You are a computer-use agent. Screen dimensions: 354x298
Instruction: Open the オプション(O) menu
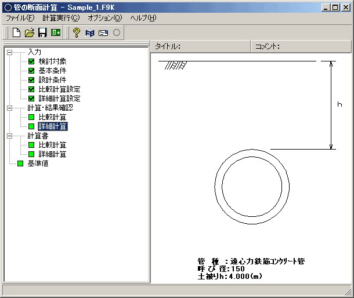click(105, 18)
